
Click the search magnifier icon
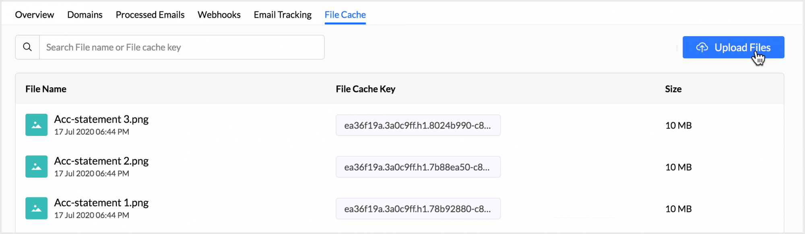coord(27,47)
